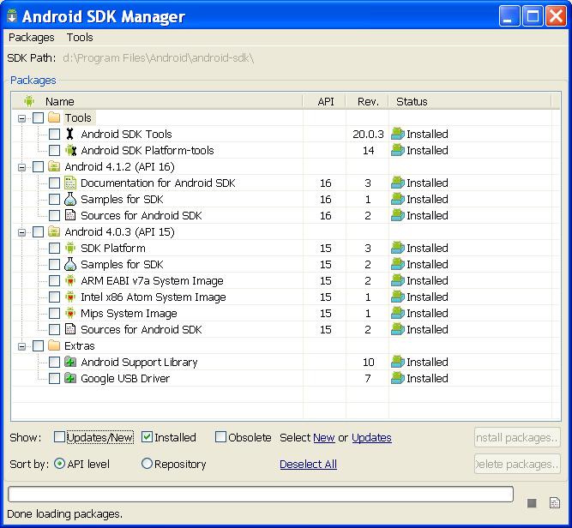Click the Name column header
572x528 pixels.
(157, 101)
